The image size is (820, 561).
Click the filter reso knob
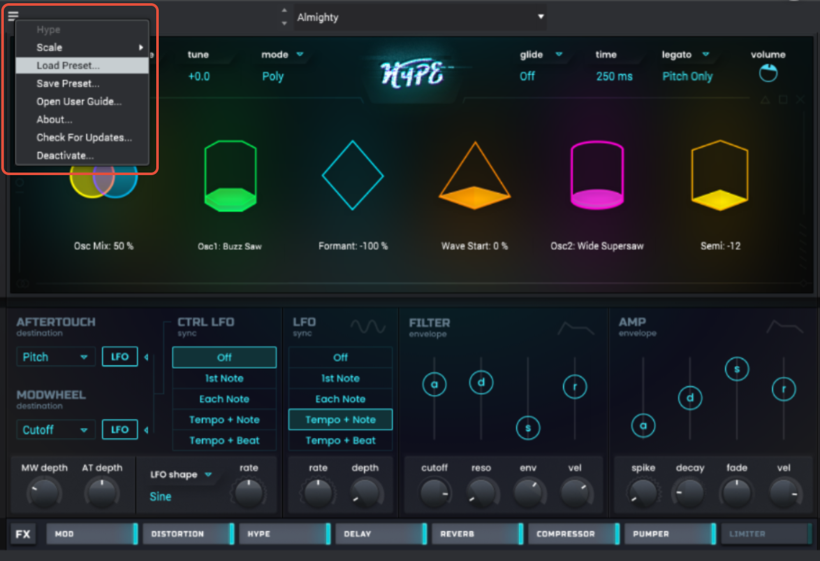[x=481, y=494]
